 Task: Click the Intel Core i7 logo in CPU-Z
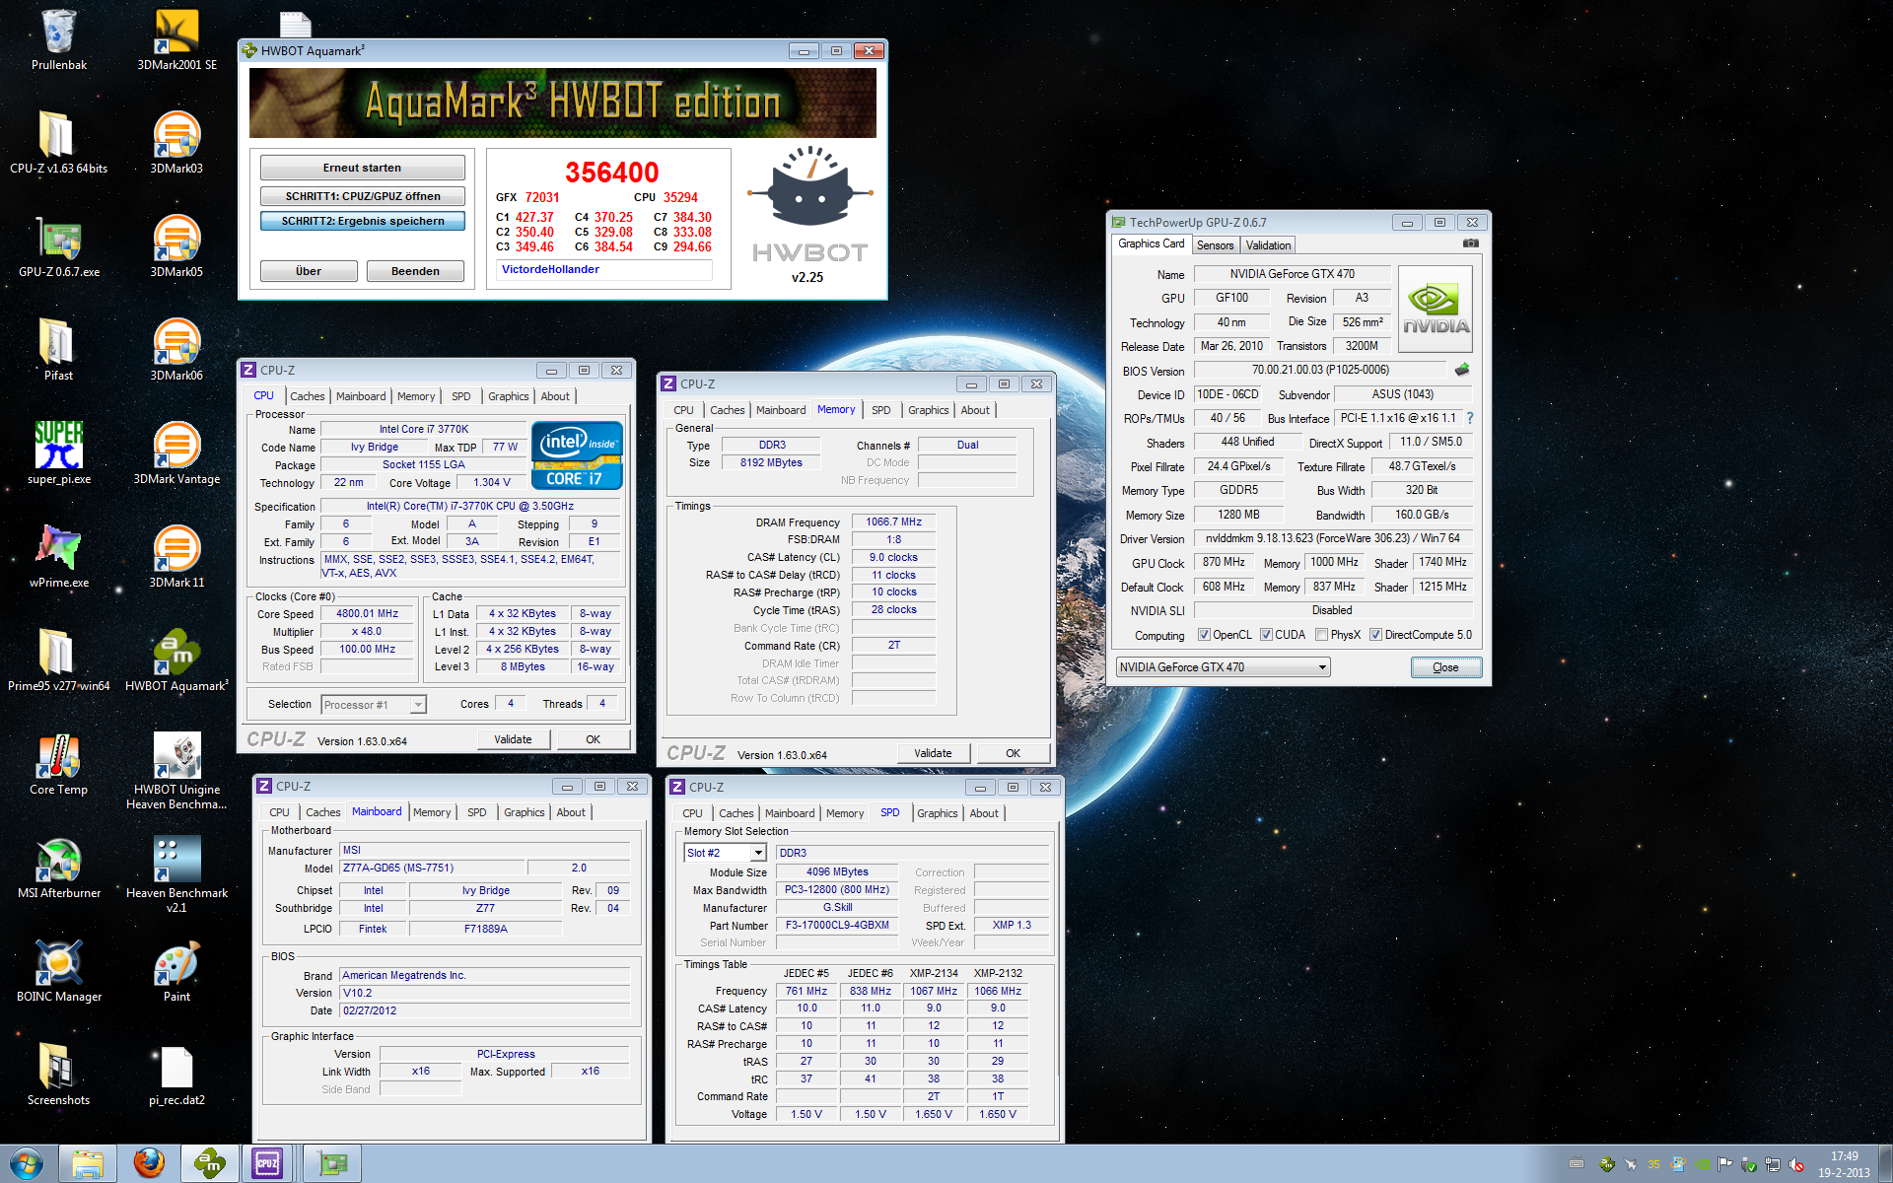[x=577, y=454]
